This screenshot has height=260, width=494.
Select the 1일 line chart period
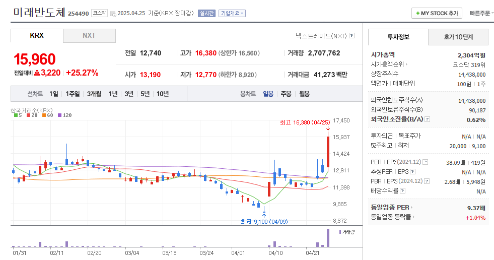53,94
